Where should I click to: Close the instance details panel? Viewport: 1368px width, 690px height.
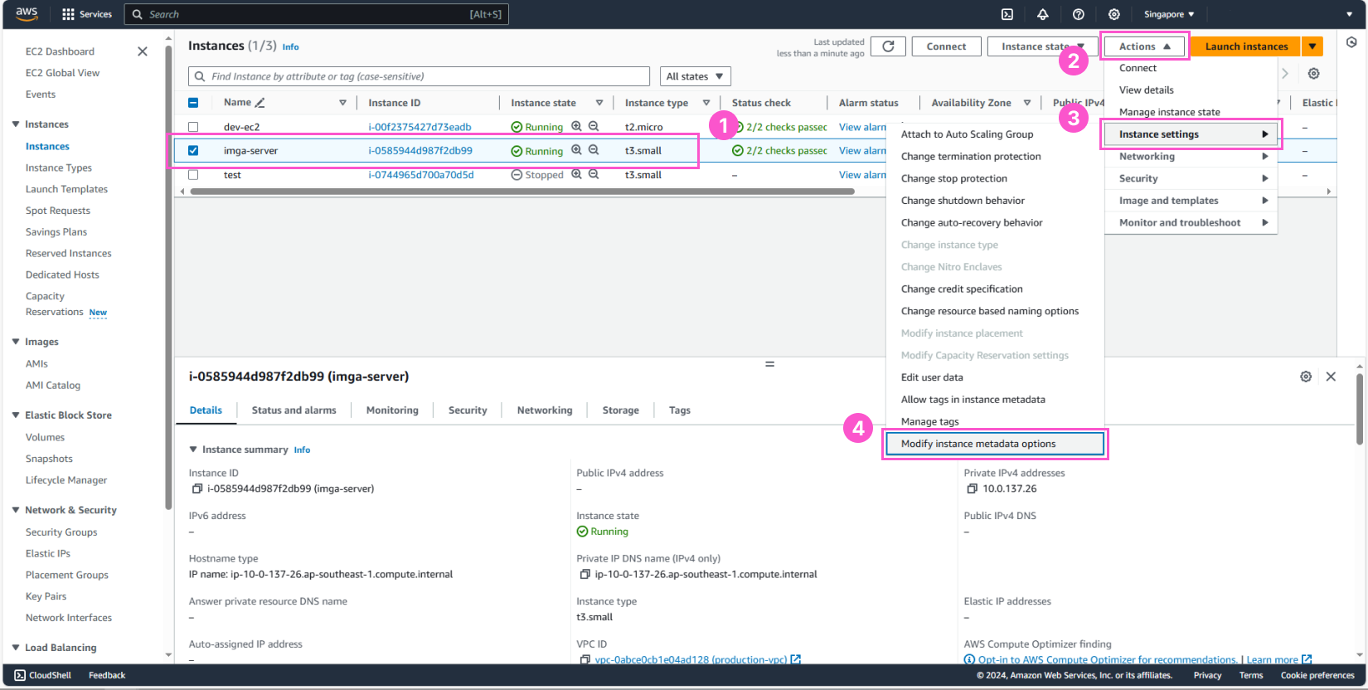point(1331,377)
